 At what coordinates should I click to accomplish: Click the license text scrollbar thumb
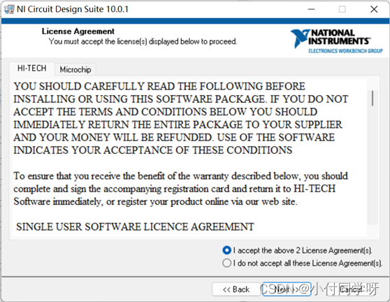click(373, 99)
